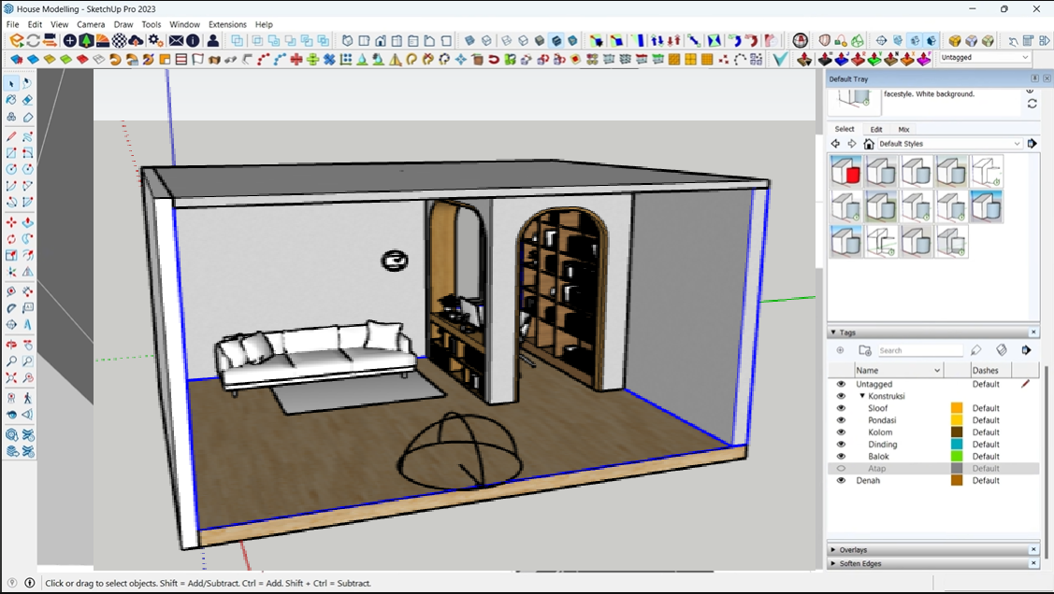Expand the Soften Edges panel
Image resolution: width=1054 pixels, height=594 pixels.
[x=933, y=564]
